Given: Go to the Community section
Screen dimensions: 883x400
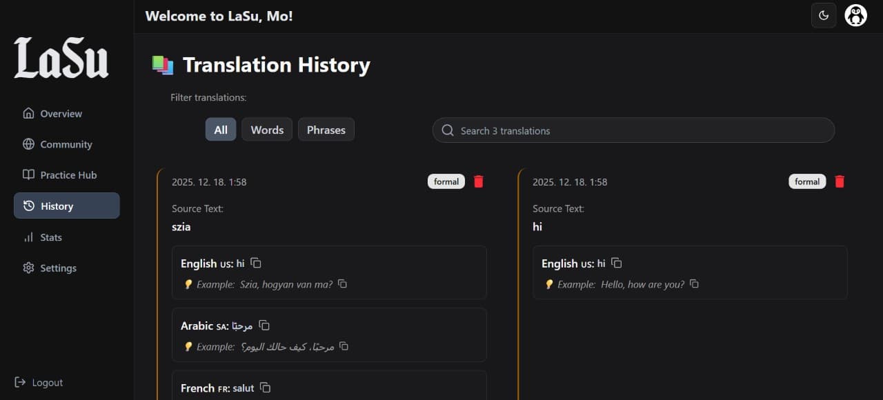Looking at the screenshot, I should point(66,144).
